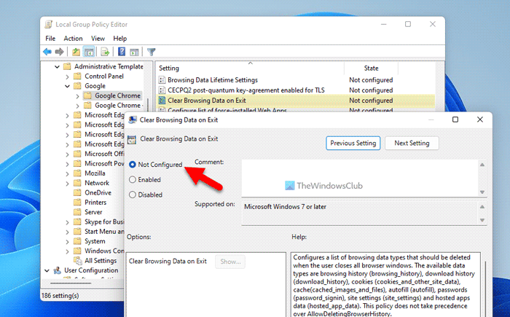Select the Windows Components tree item
This screenshot has height=317, width=510.
click(x=104, y=251)
